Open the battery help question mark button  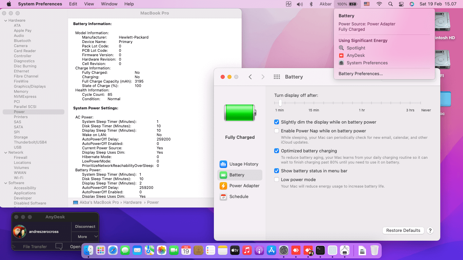point(430,231)
